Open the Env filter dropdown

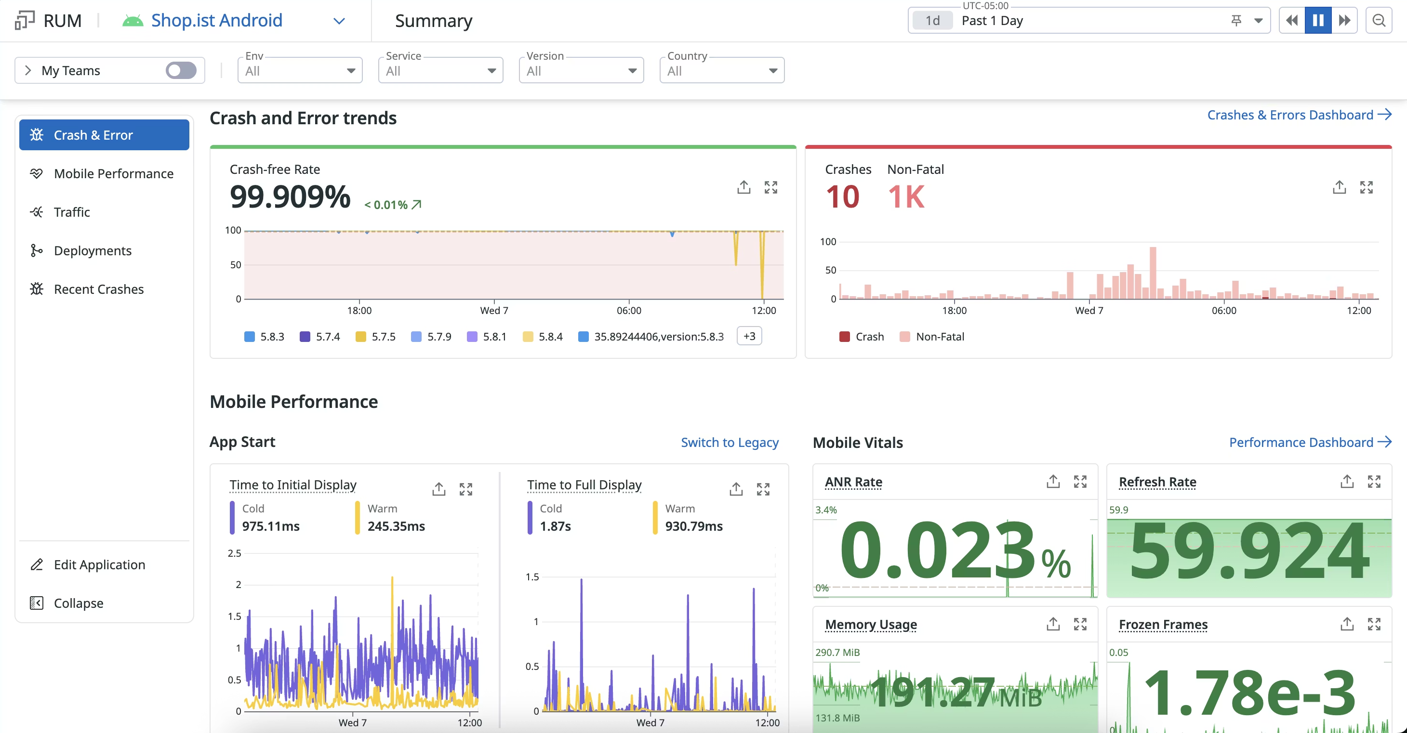tap(300, 70)
